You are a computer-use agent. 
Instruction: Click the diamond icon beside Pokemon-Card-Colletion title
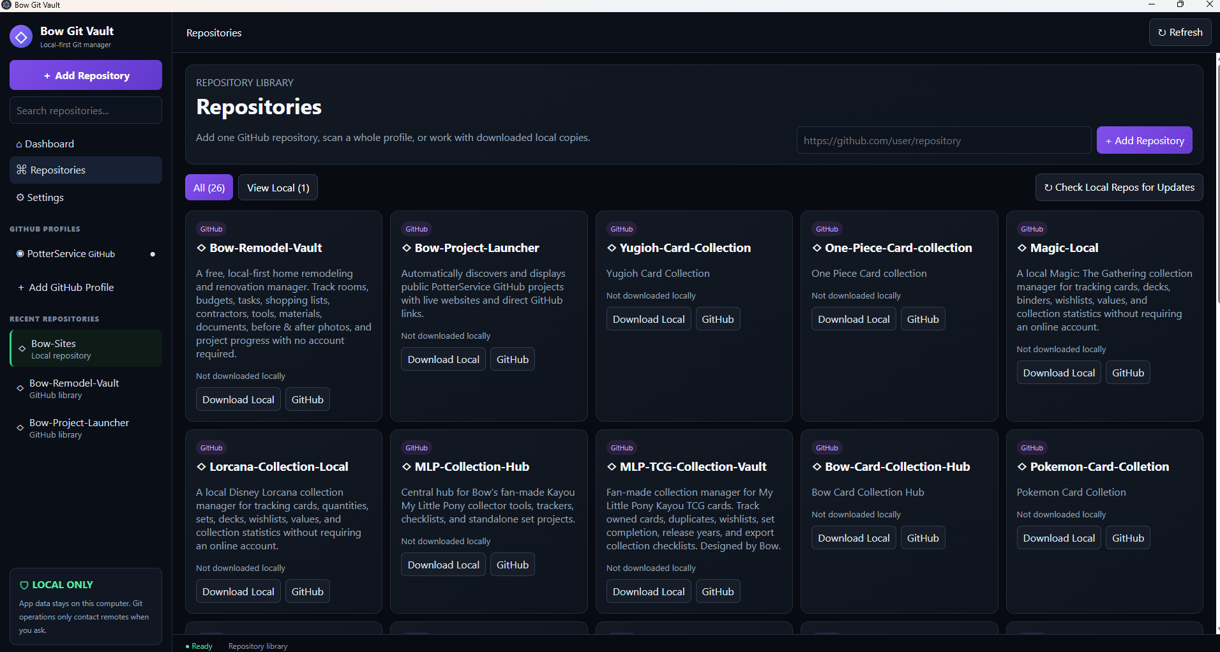[1022, 466]
